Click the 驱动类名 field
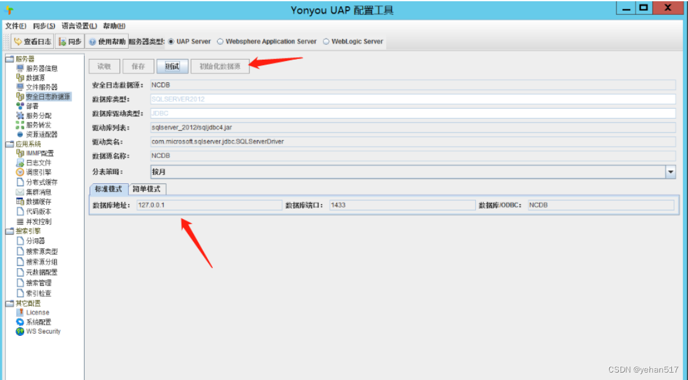688x380 pixels. [x=412, y=142]
